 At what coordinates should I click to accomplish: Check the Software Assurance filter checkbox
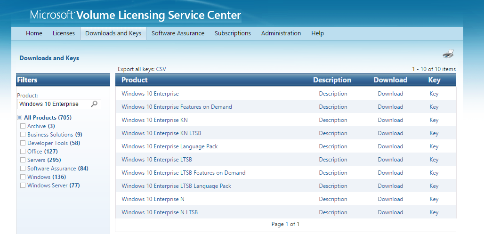click(23, 168)
